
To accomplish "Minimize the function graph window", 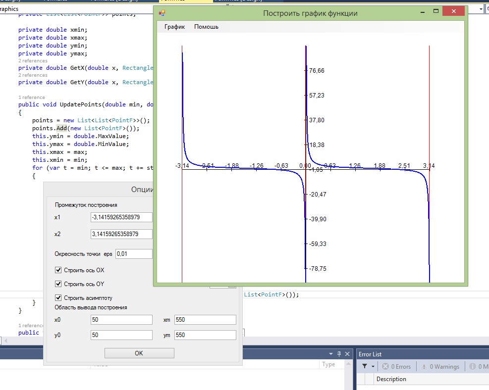I will [423, 12].
